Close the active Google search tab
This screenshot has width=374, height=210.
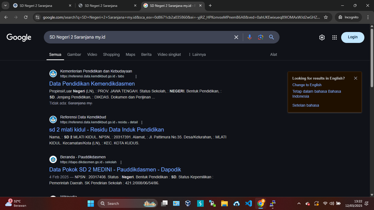coord(200,5)
